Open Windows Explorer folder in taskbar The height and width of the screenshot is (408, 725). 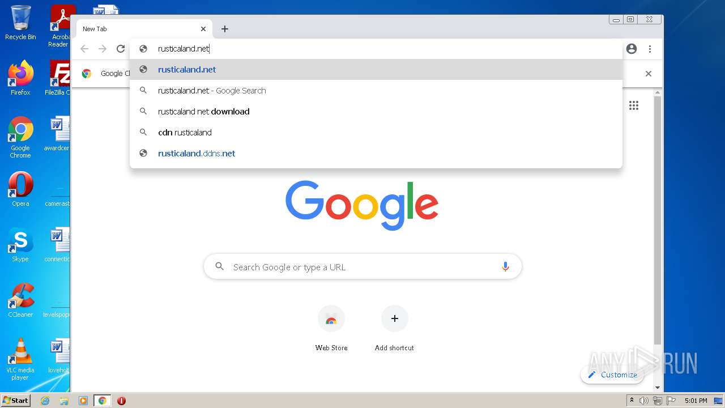click(x=64, y=401)
